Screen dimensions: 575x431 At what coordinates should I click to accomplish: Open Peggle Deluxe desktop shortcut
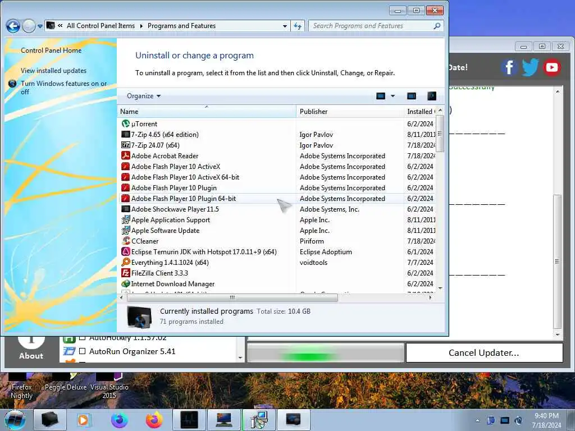(x=65, y=382)
